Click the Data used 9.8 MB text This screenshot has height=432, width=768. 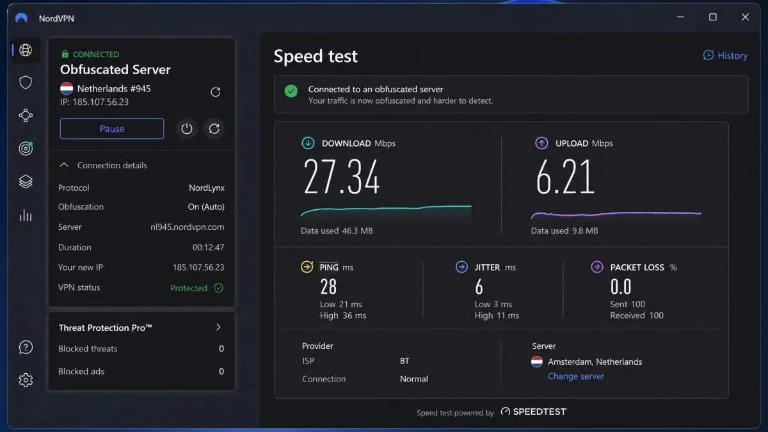click(x=564, y=230)
